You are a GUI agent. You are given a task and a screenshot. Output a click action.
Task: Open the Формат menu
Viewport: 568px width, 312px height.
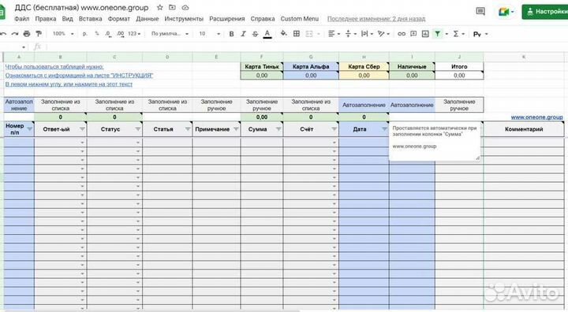click(119, 19)
